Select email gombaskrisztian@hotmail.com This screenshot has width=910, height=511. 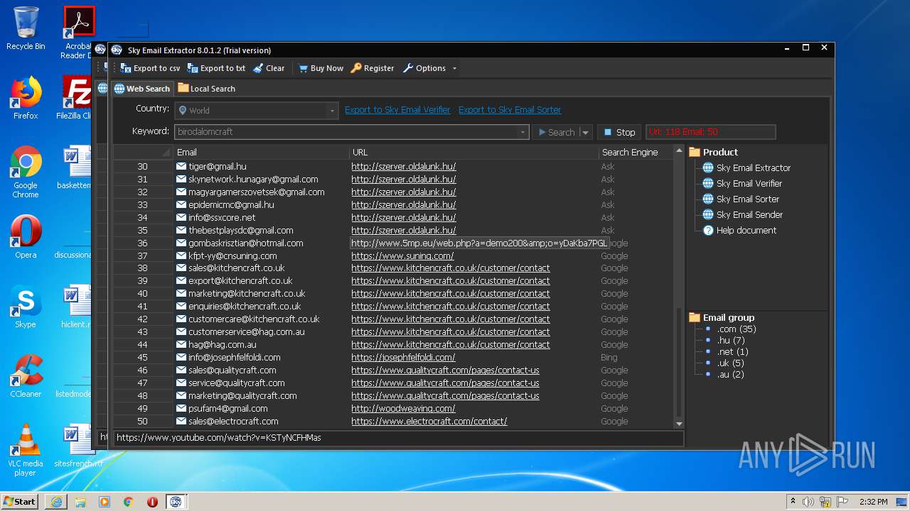(x=245, y=243)
